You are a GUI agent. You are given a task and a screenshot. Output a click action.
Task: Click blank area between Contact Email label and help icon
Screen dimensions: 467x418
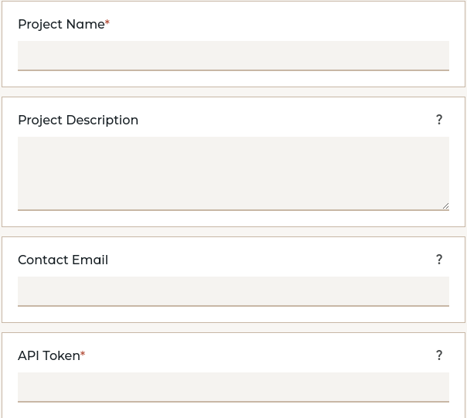[x=271, y=260]
